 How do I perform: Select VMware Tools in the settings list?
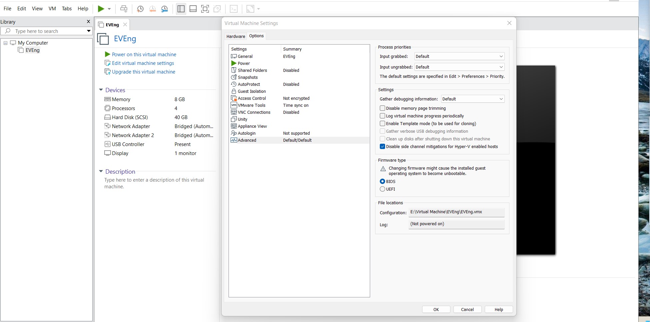tap(299, 105)
